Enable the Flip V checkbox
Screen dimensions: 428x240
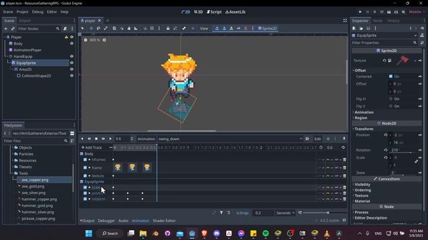click(391, 106)
